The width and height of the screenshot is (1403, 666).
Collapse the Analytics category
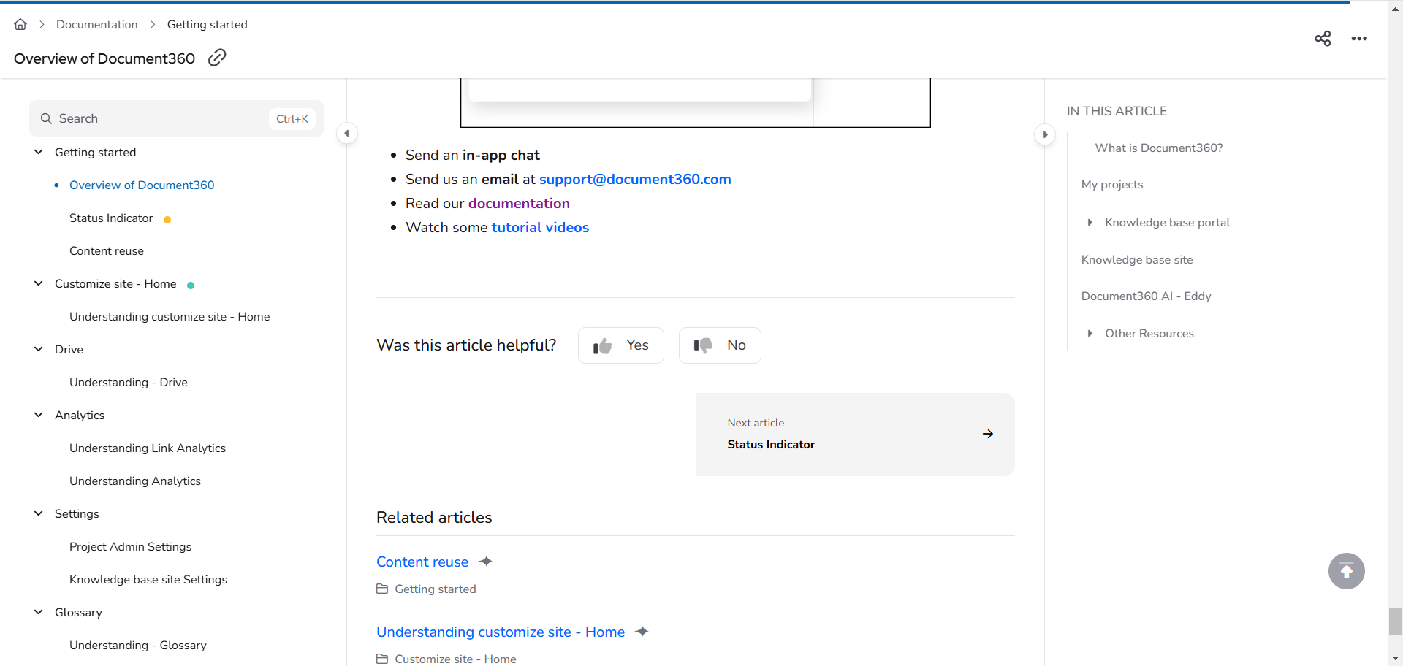point(39,415)
